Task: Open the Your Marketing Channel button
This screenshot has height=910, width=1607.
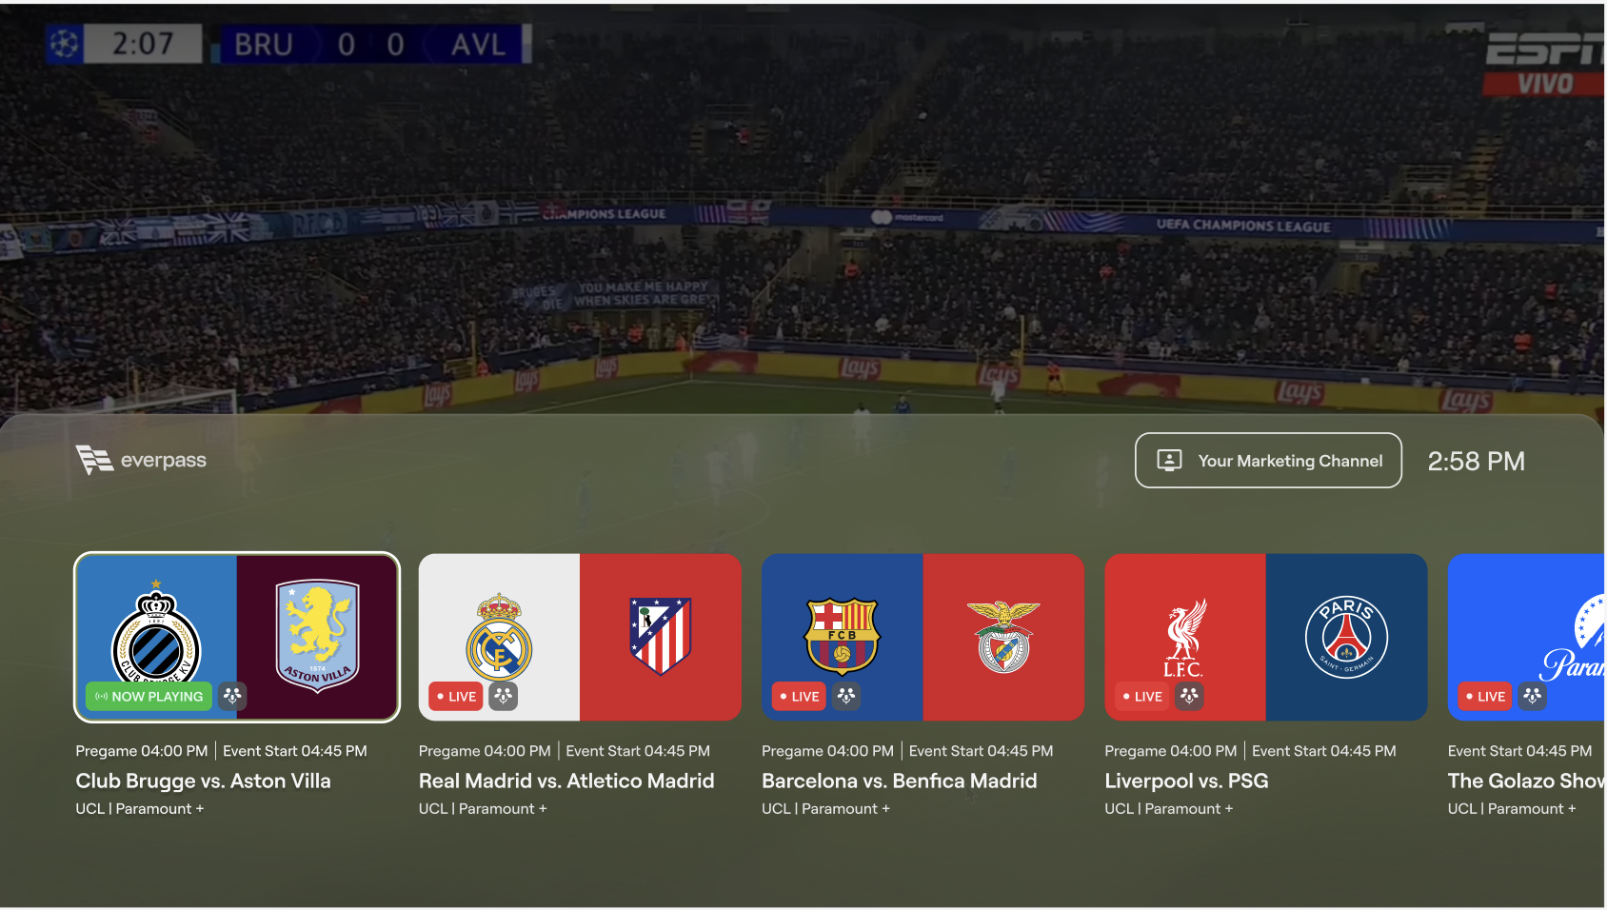Action: point(1268,461)
